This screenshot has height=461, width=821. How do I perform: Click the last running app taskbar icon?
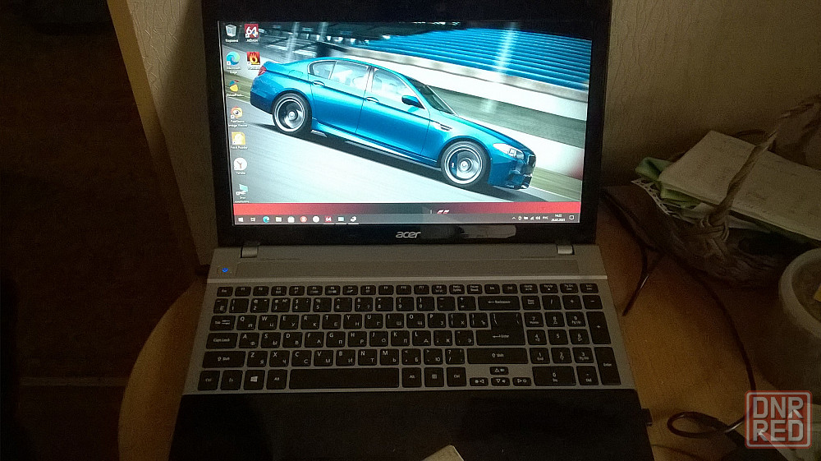(x=353, y=219)
